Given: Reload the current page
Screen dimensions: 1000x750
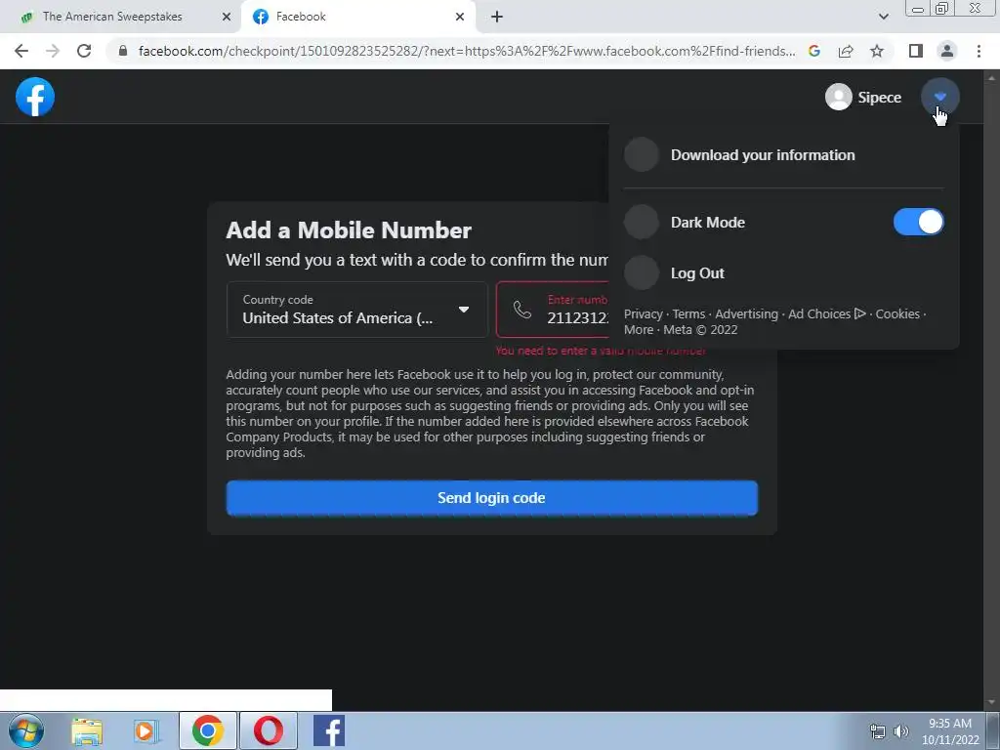Looking at the screenshot, I should click(x=84, y=51).
